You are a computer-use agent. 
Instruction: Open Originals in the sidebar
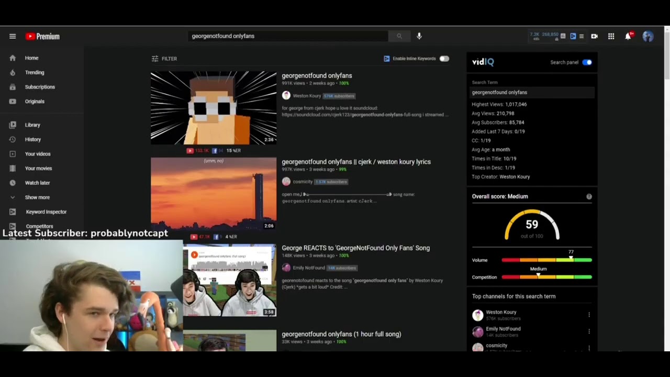(35, 102)
